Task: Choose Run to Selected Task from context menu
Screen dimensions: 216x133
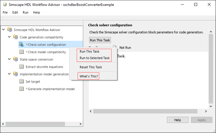Action: (x=94, y=58)
